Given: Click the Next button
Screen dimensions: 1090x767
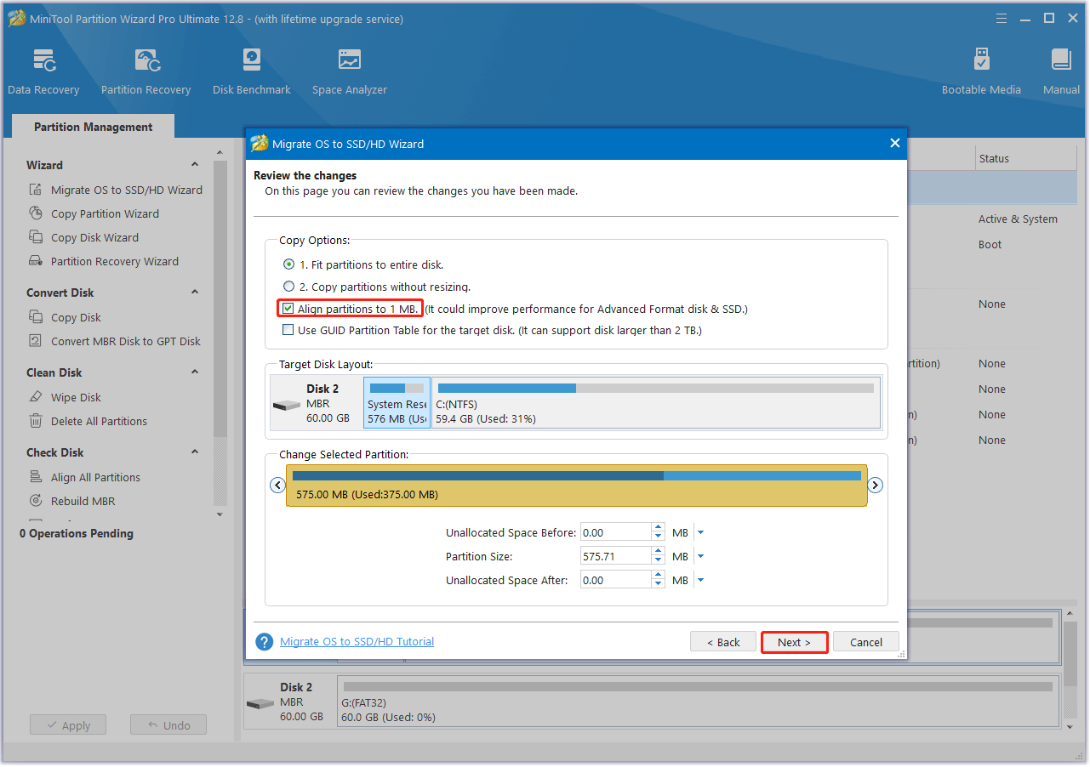Looking at the screenshot, I should [x=793, y=642].
